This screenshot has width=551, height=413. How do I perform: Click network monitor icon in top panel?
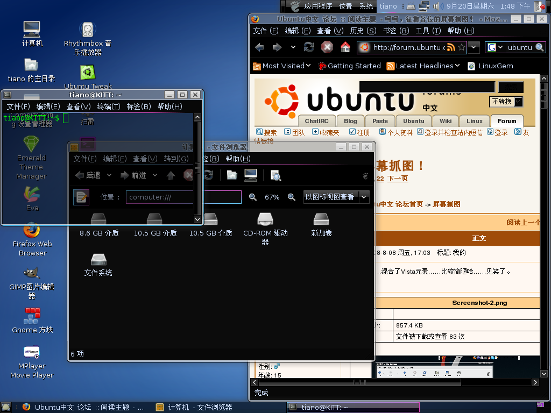point(424,6)
